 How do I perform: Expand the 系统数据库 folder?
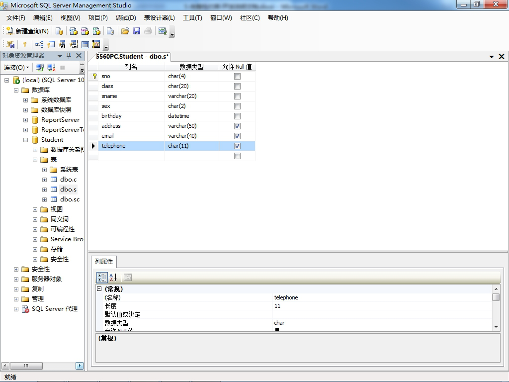[26, 100]
